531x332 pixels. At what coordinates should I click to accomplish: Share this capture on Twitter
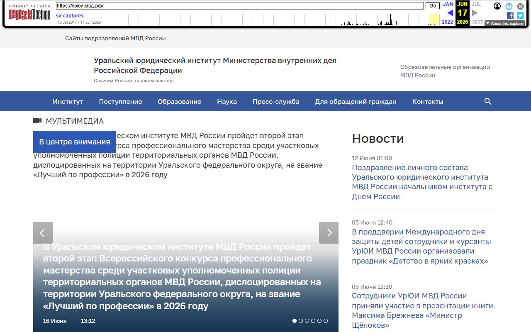point(520,15)
